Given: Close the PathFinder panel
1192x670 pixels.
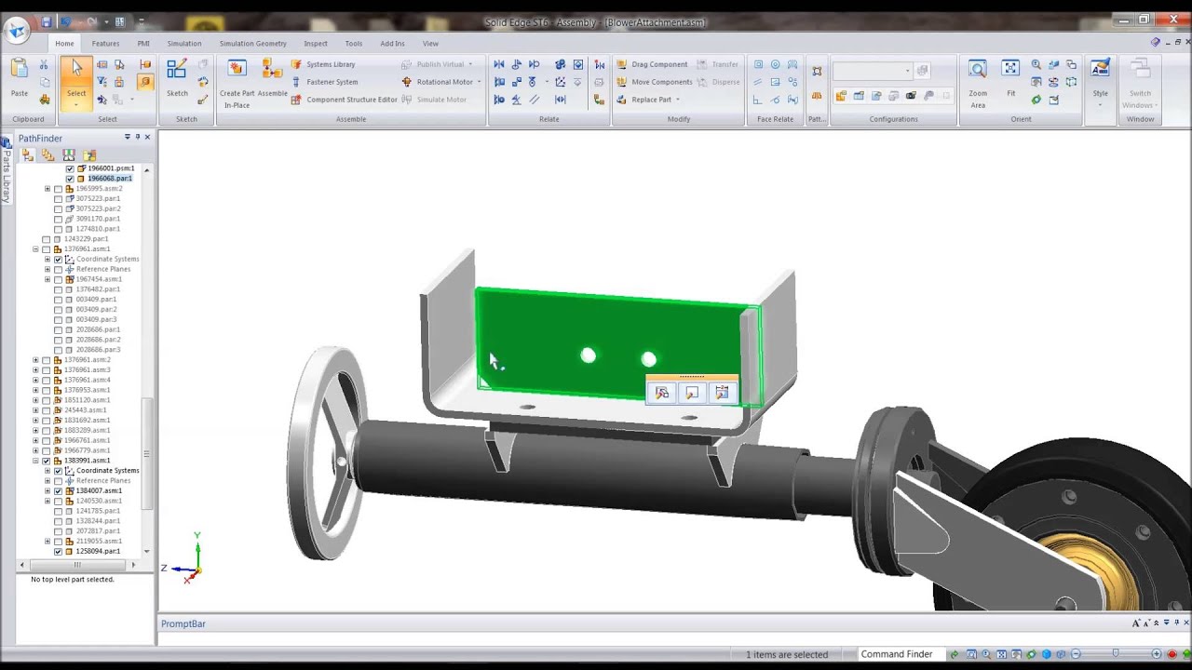Looking at the screenshot, I should (147, 137).
